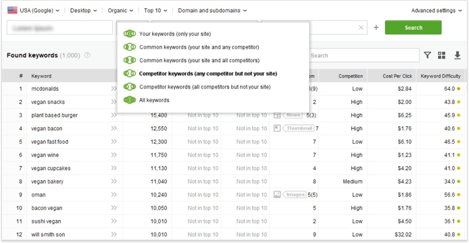Screen dimensions: 469x243
Task: Expand the plant based burger row arrows
Action: [114, 115]
